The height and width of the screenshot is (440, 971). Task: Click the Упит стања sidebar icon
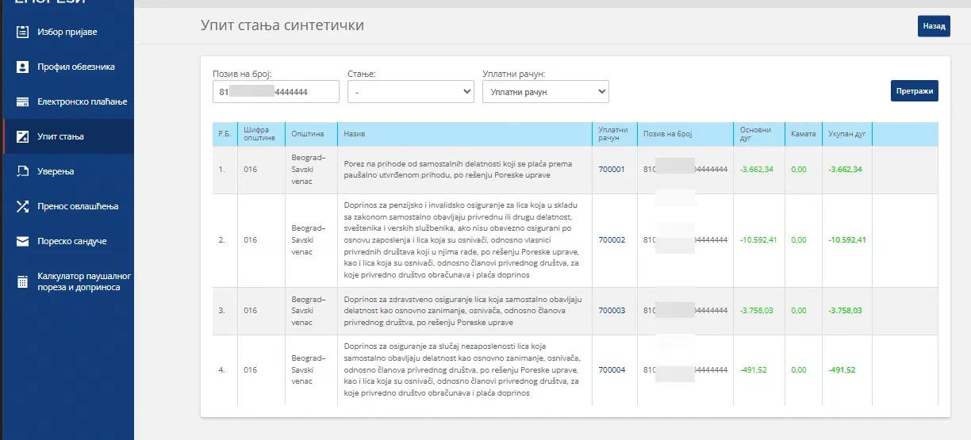click(22, 136)
